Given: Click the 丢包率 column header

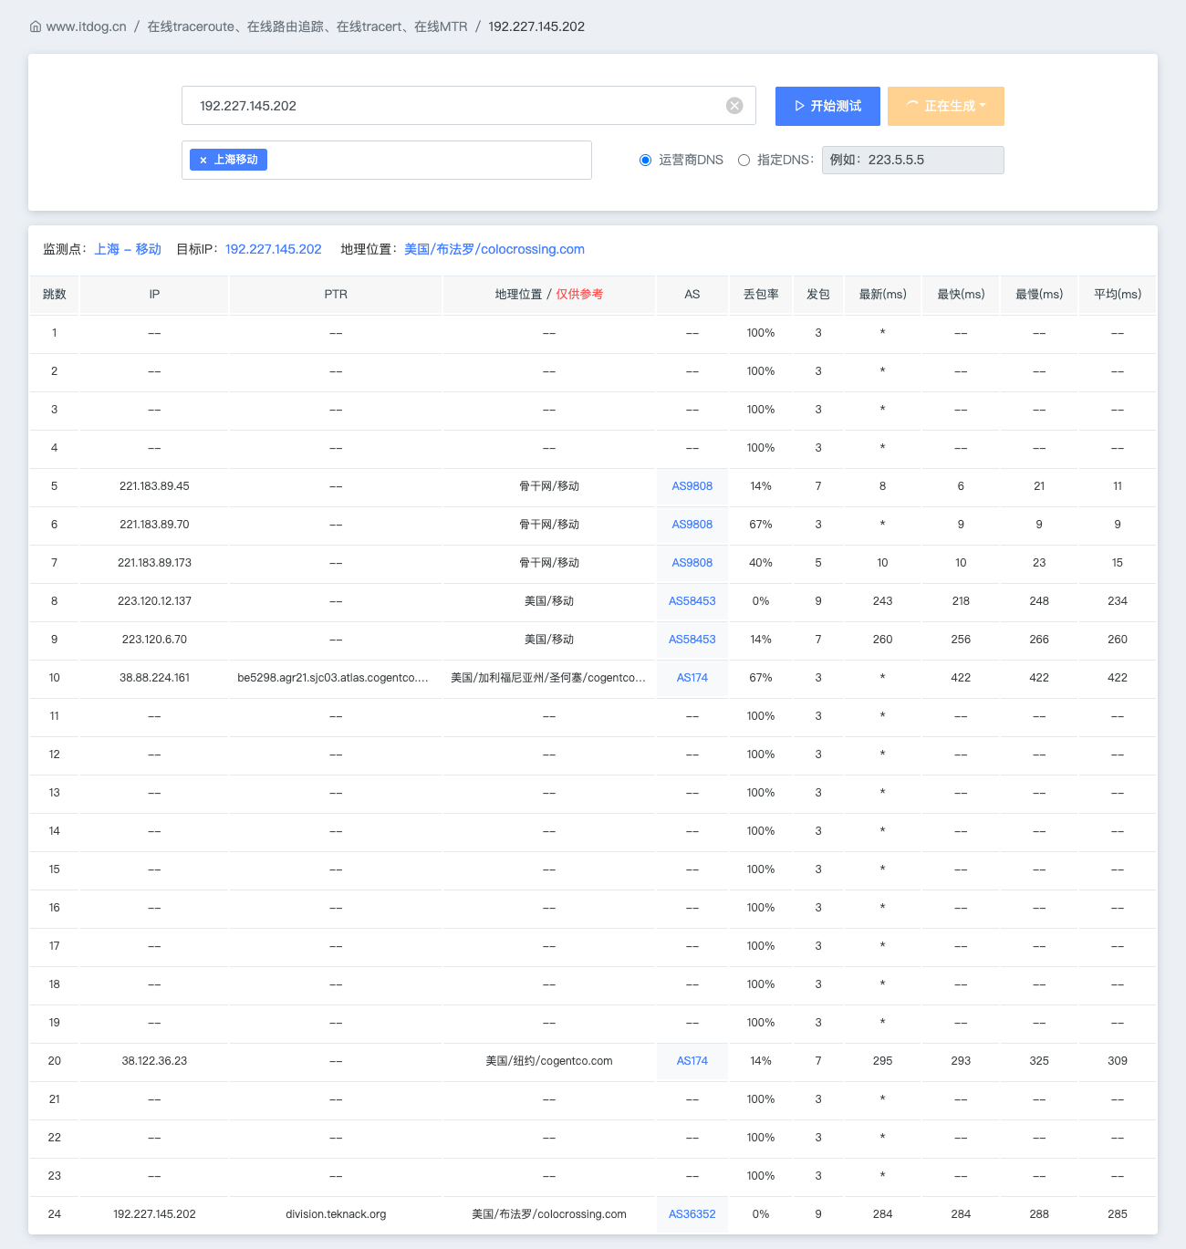Looking at the screenshot, I should [x=761, y=295].
